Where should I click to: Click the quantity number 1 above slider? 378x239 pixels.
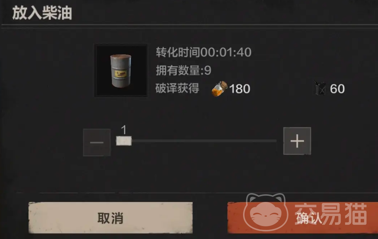(x=124, y=130)
